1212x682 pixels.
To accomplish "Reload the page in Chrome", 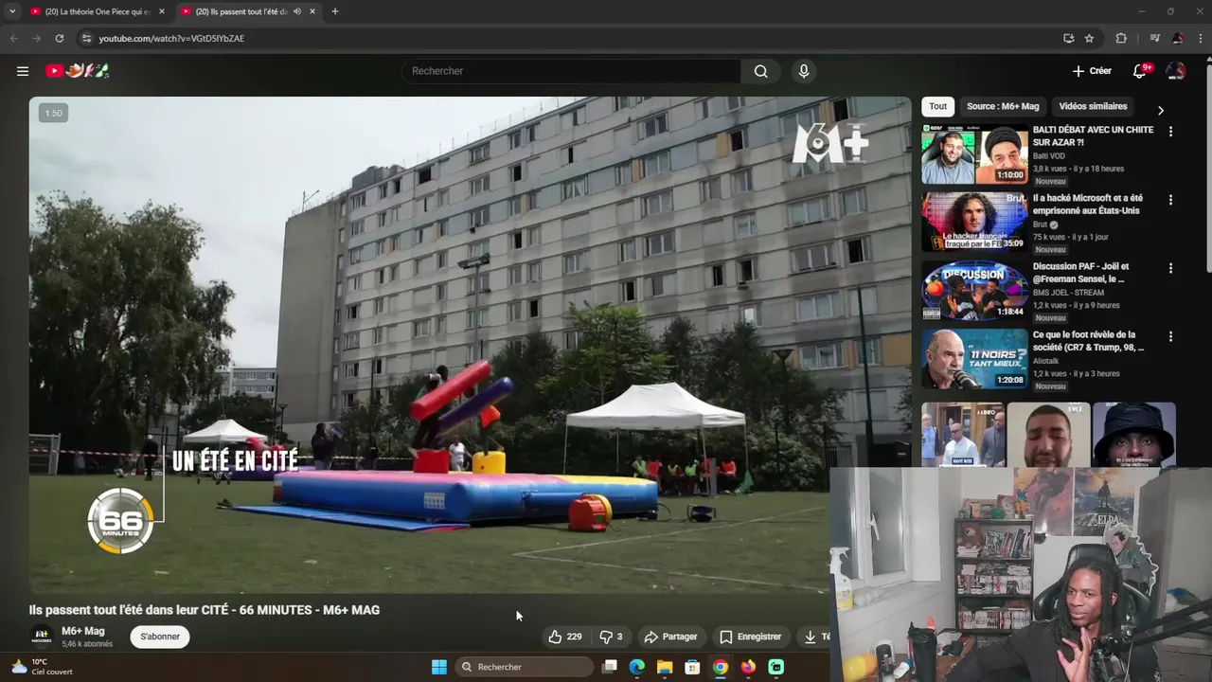I will tap(60, 38).
